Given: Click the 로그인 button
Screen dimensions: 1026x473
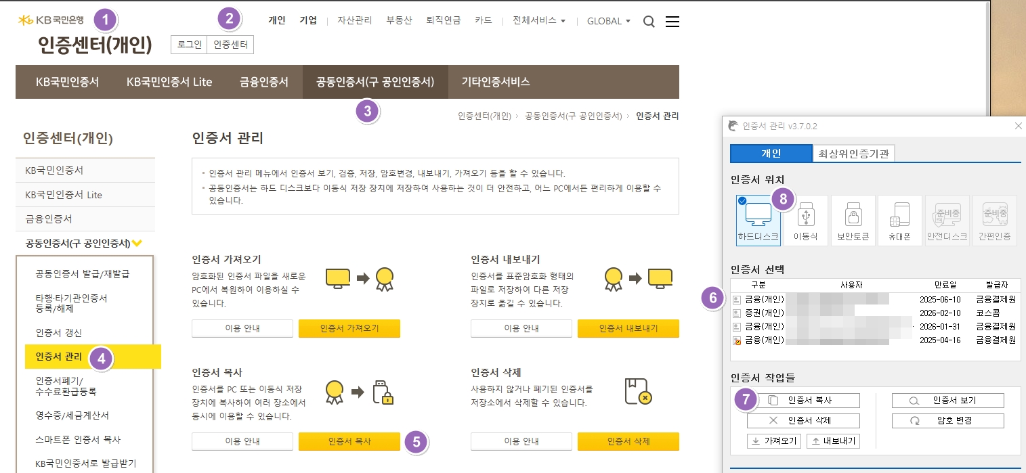Looking at the screenshot, I should 189,45.
